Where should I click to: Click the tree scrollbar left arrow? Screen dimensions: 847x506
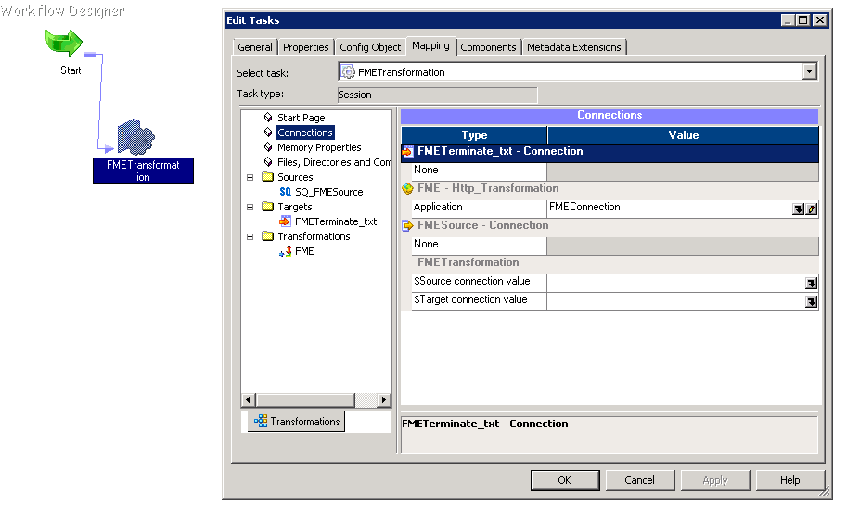click(x=248, y=399)
